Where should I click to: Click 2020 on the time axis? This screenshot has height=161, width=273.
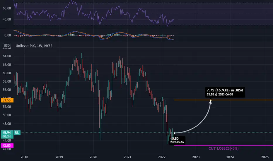(93, 157)
